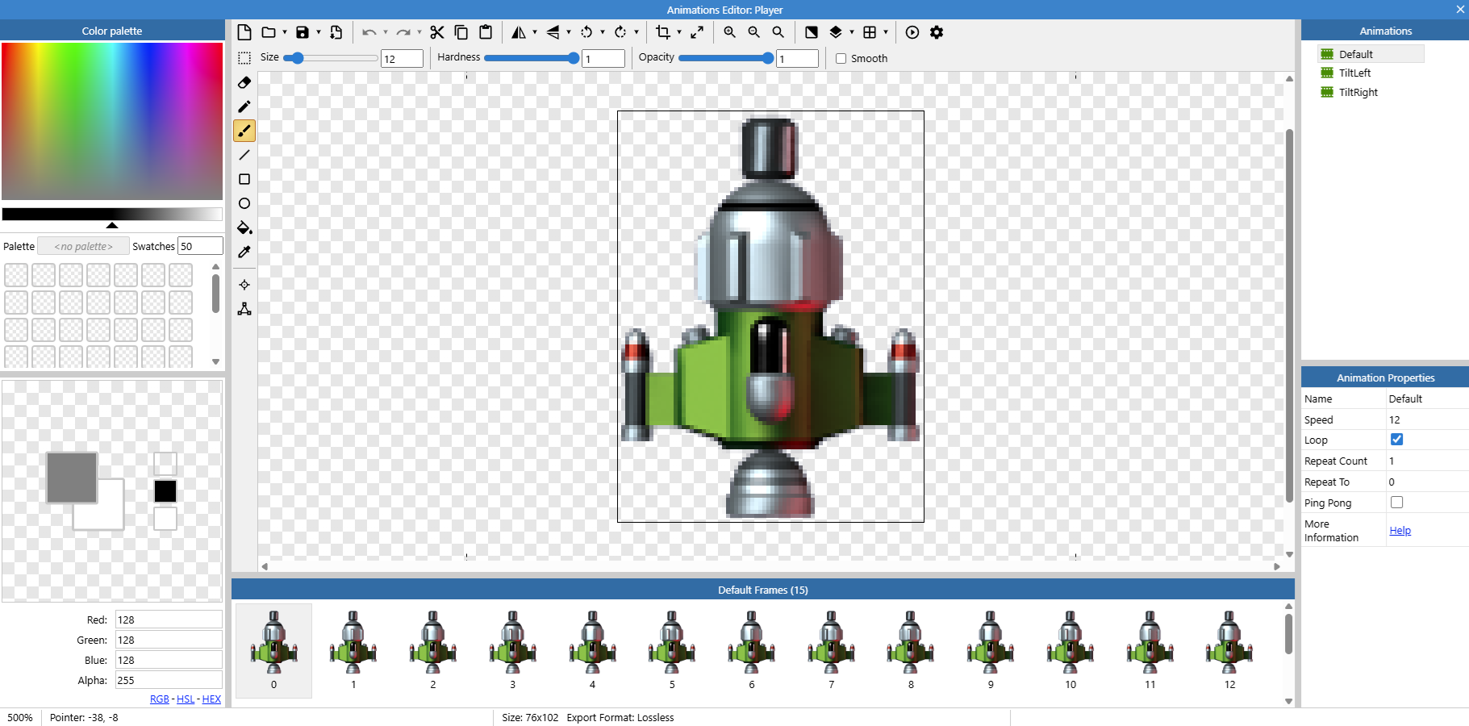Cut selection with scissors icon
This screenshot has height=726, width=1469.
[437, 32]
